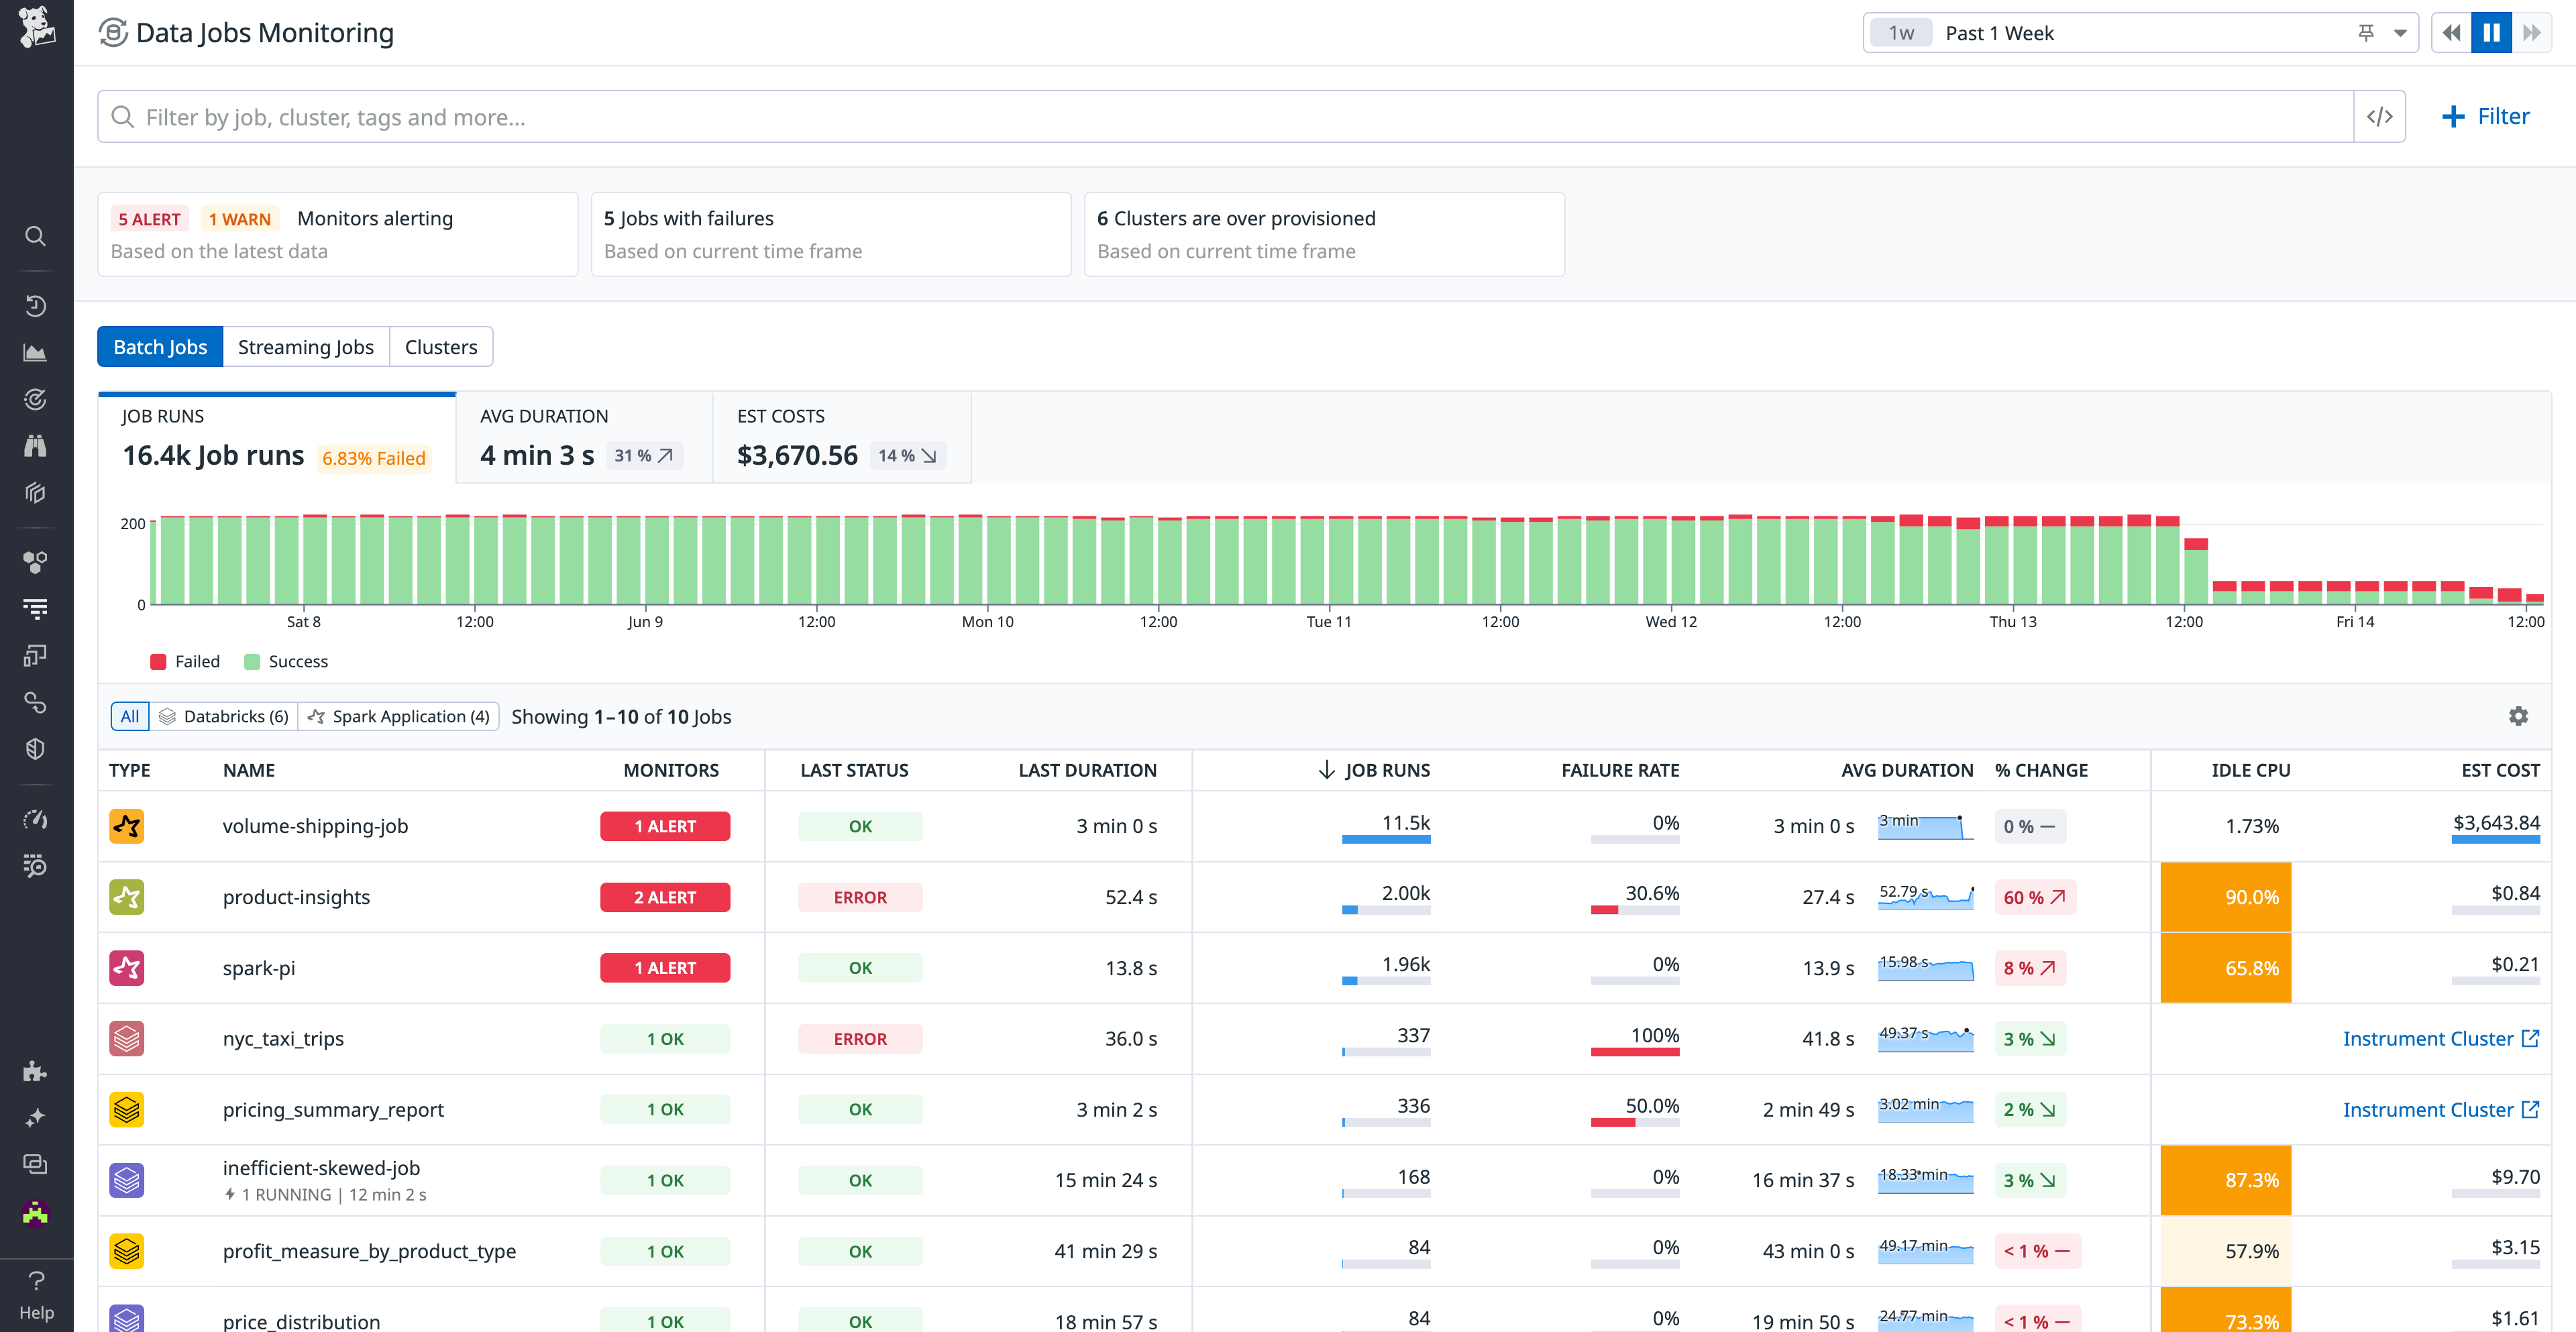2576x1332 pixels.
Task: Open the Metrics chart icon in the sidebar
Action: click(36, 352)
